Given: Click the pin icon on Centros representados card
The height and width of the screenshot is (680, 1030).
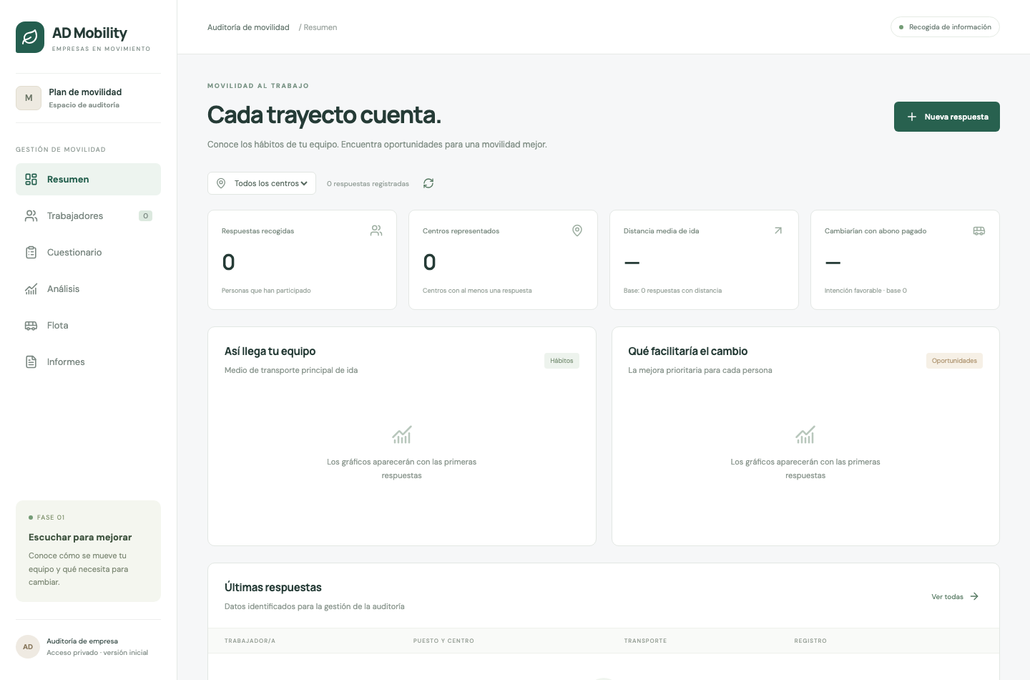Looking at the screenshot, I should 577,230.
